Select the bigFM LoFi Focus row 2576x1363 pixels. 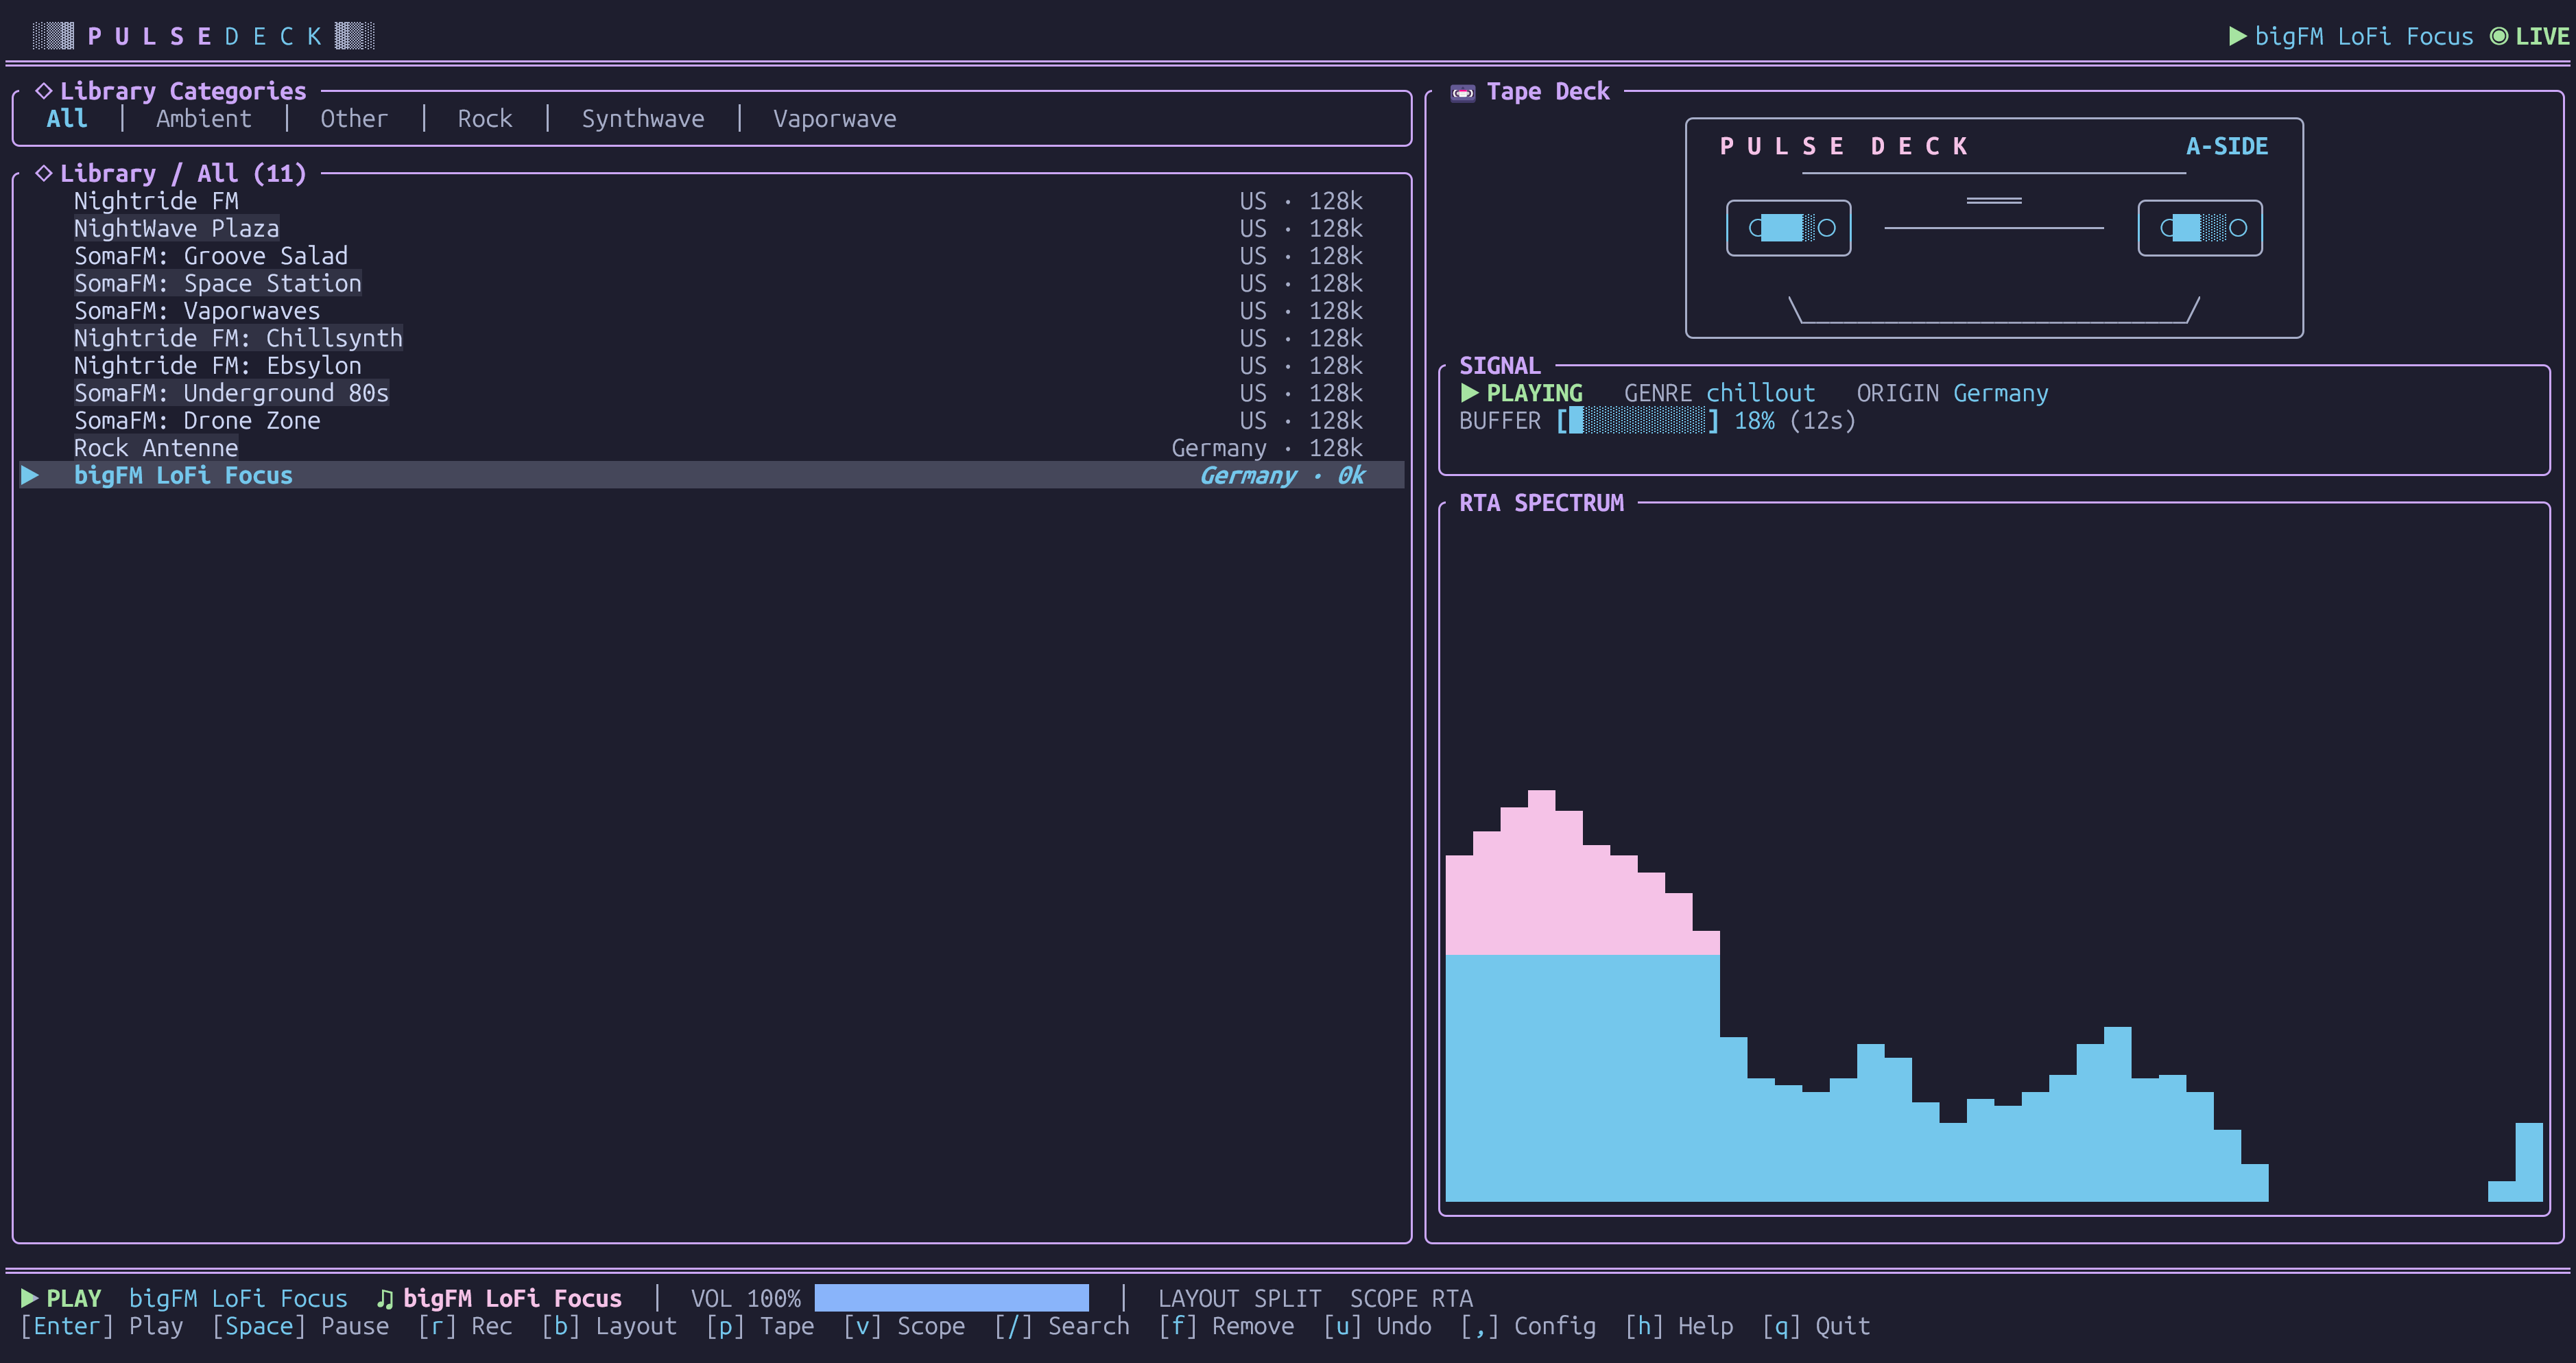click(x=712, y=475)
